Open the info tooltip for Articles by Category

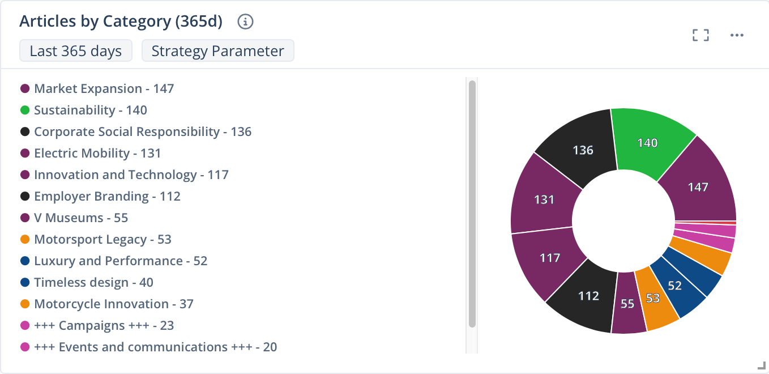tap(245, 22)
